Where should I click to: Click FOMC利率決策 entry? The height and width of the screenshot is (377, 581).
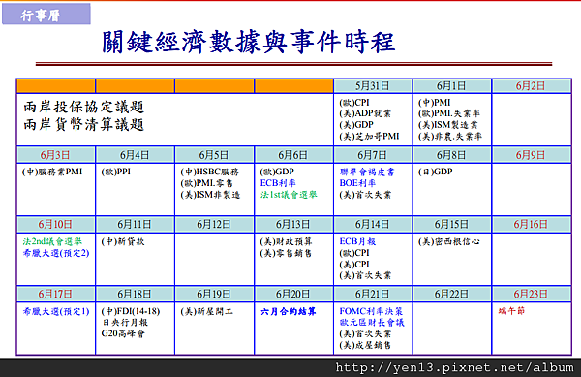point(371,311)
